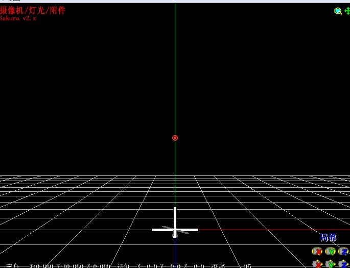Click the round green Y rotation handle
Screen dimensions: 350x268
pyautogui.click(x=331, y=252)
